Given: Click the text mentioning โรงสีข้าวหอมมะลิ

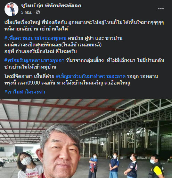Looking at the screenshot, I should (x=53, y=45).
